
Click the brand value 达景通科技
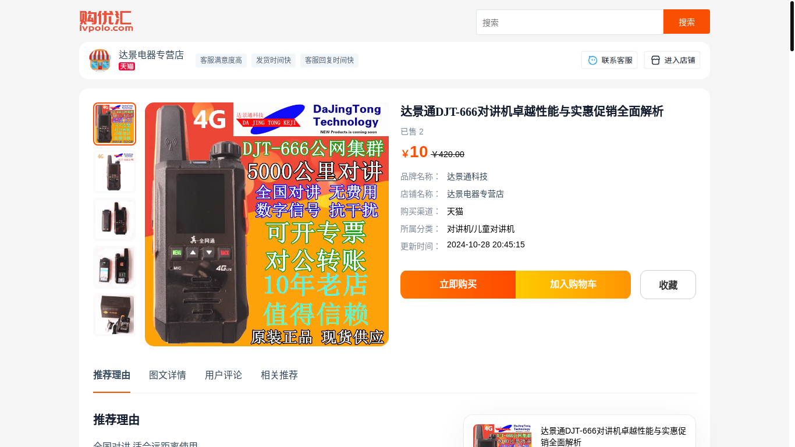point(467,176)
